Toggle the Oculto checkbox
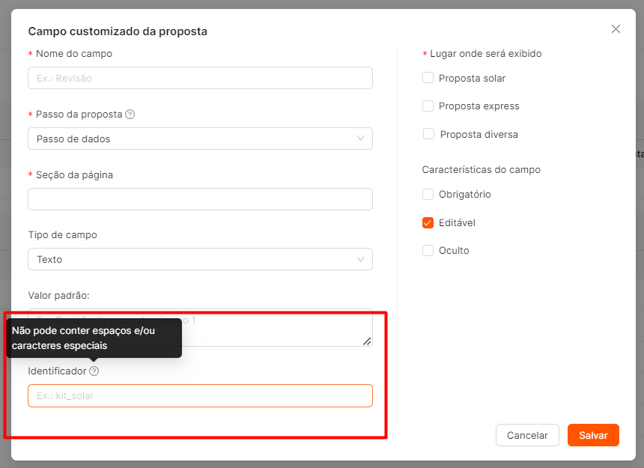Screen dimensions: 644x468 coord(428,250)
